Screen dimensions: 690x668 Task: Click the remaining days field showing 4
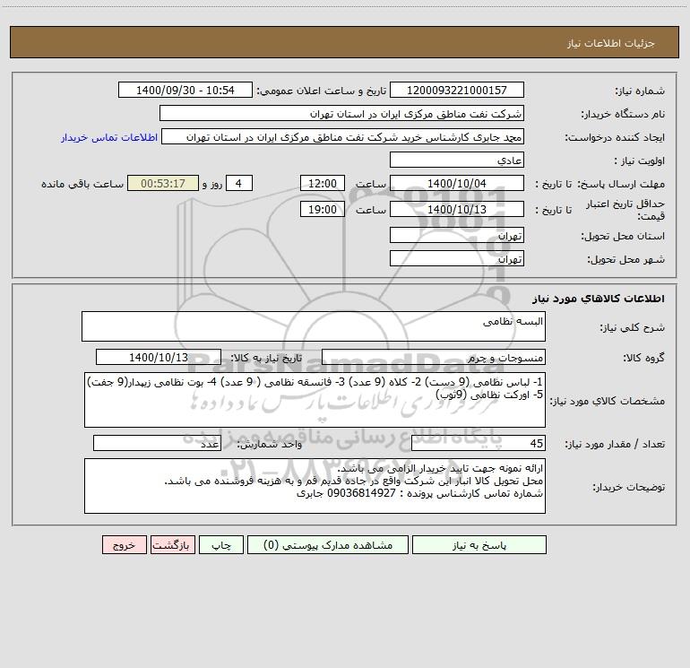[x=239, y=183]
